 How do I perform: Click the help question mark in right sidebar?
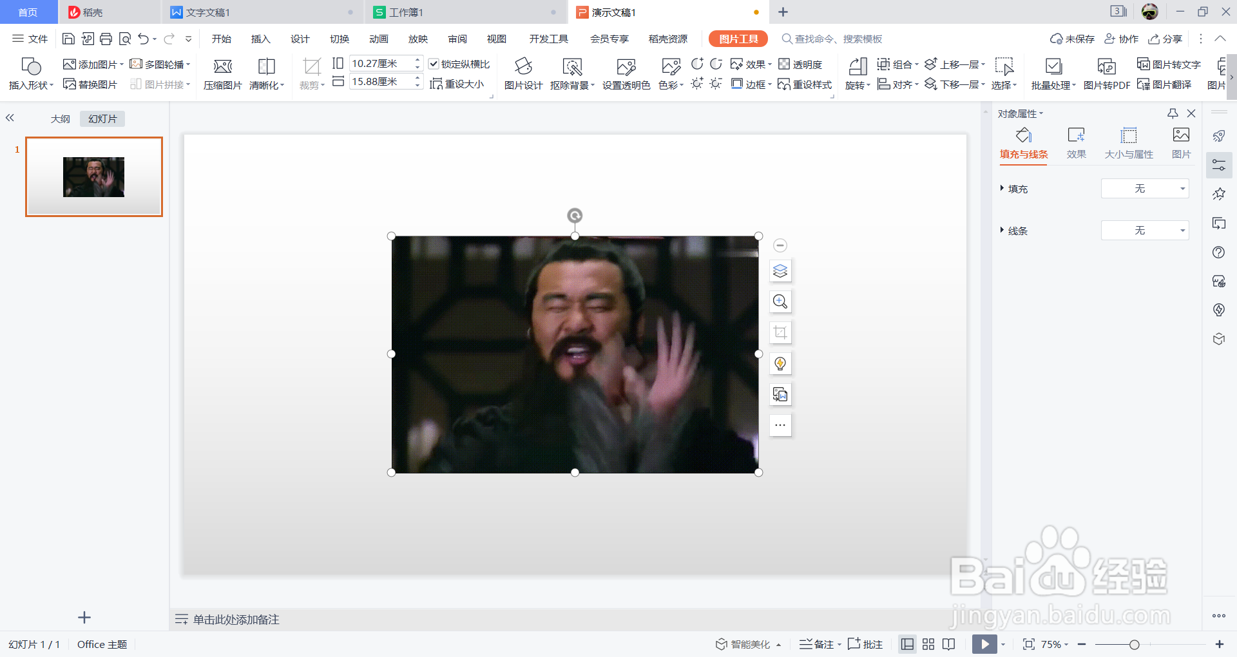1219,252
